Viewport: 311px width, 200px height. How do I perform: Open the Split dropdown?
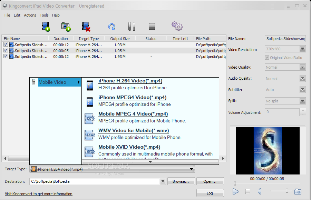tap(302, 101)
